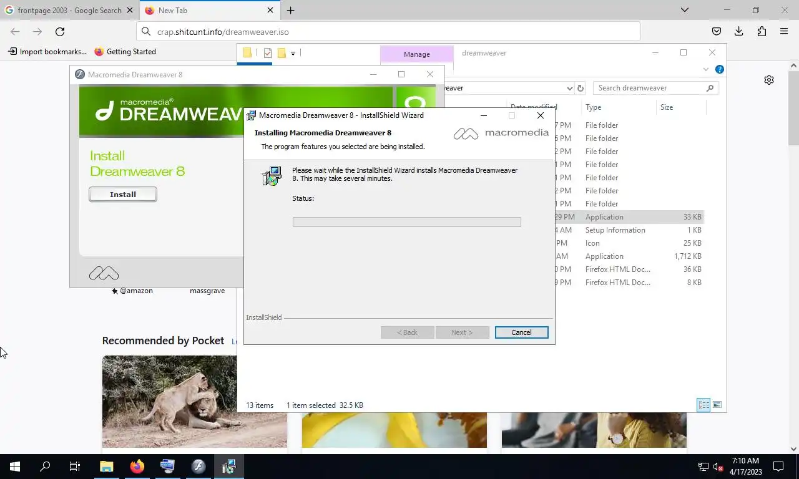Switch to Firefox on the taskbar
Viewport: 799px width, 479px height.
click(137, 467)
